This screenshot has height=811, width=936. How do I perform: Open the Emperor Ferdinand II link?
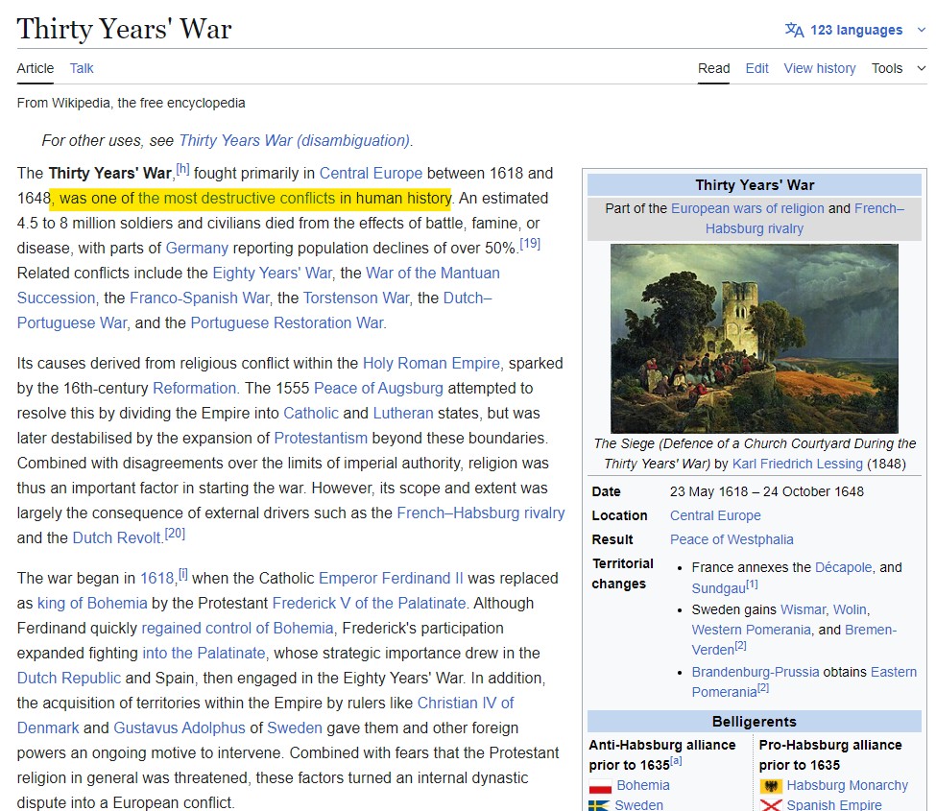391,579
